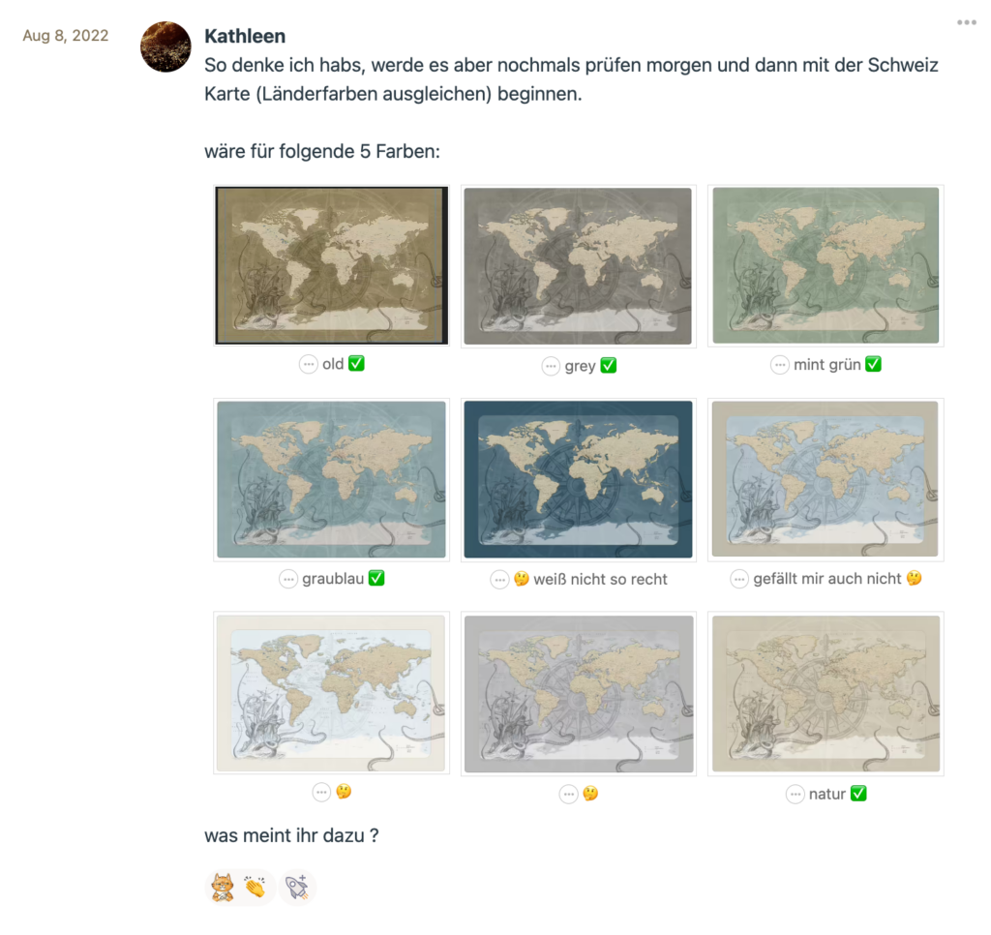
Task: Click the green checkmark beside 'natur'
Action: click(858, 794)
